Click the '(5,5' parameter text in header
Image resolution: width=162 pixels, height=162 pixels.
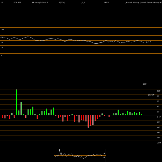[83, 3]
